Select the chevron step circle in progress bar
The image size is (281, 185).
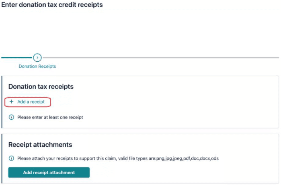coord(37,58)
